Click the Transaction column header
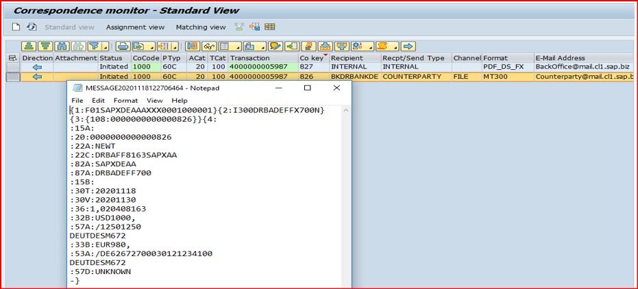638x289 pixels. (x=263, y=58)
